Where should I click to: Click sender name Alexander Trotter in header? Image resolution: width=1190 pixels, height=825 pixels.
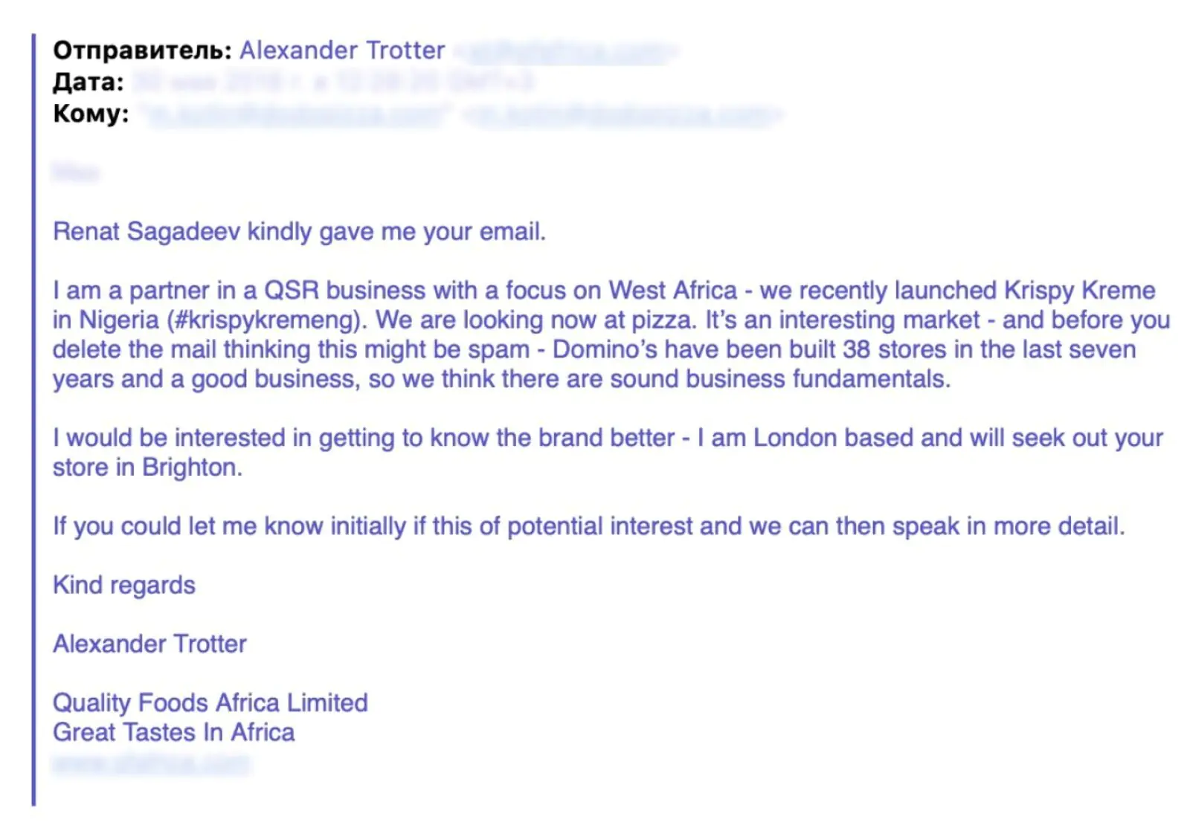(342, 51)
